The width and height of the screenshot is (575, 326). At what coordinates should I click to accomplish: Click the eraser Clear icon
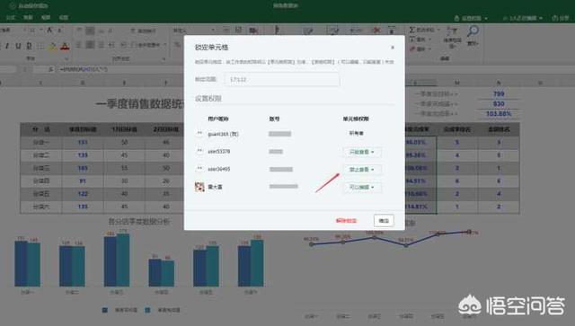tap(412, 48)
